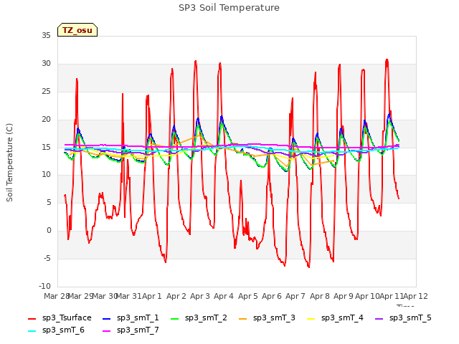
Task: Click the -10 y-axis tick label
Action: (44, 287)
